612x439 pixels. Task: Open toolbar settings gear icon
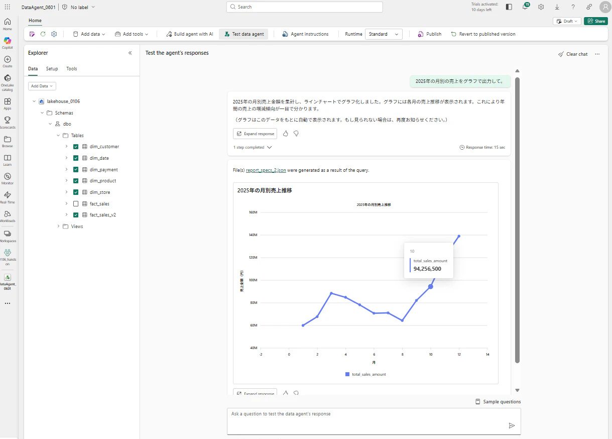(54, 34)
